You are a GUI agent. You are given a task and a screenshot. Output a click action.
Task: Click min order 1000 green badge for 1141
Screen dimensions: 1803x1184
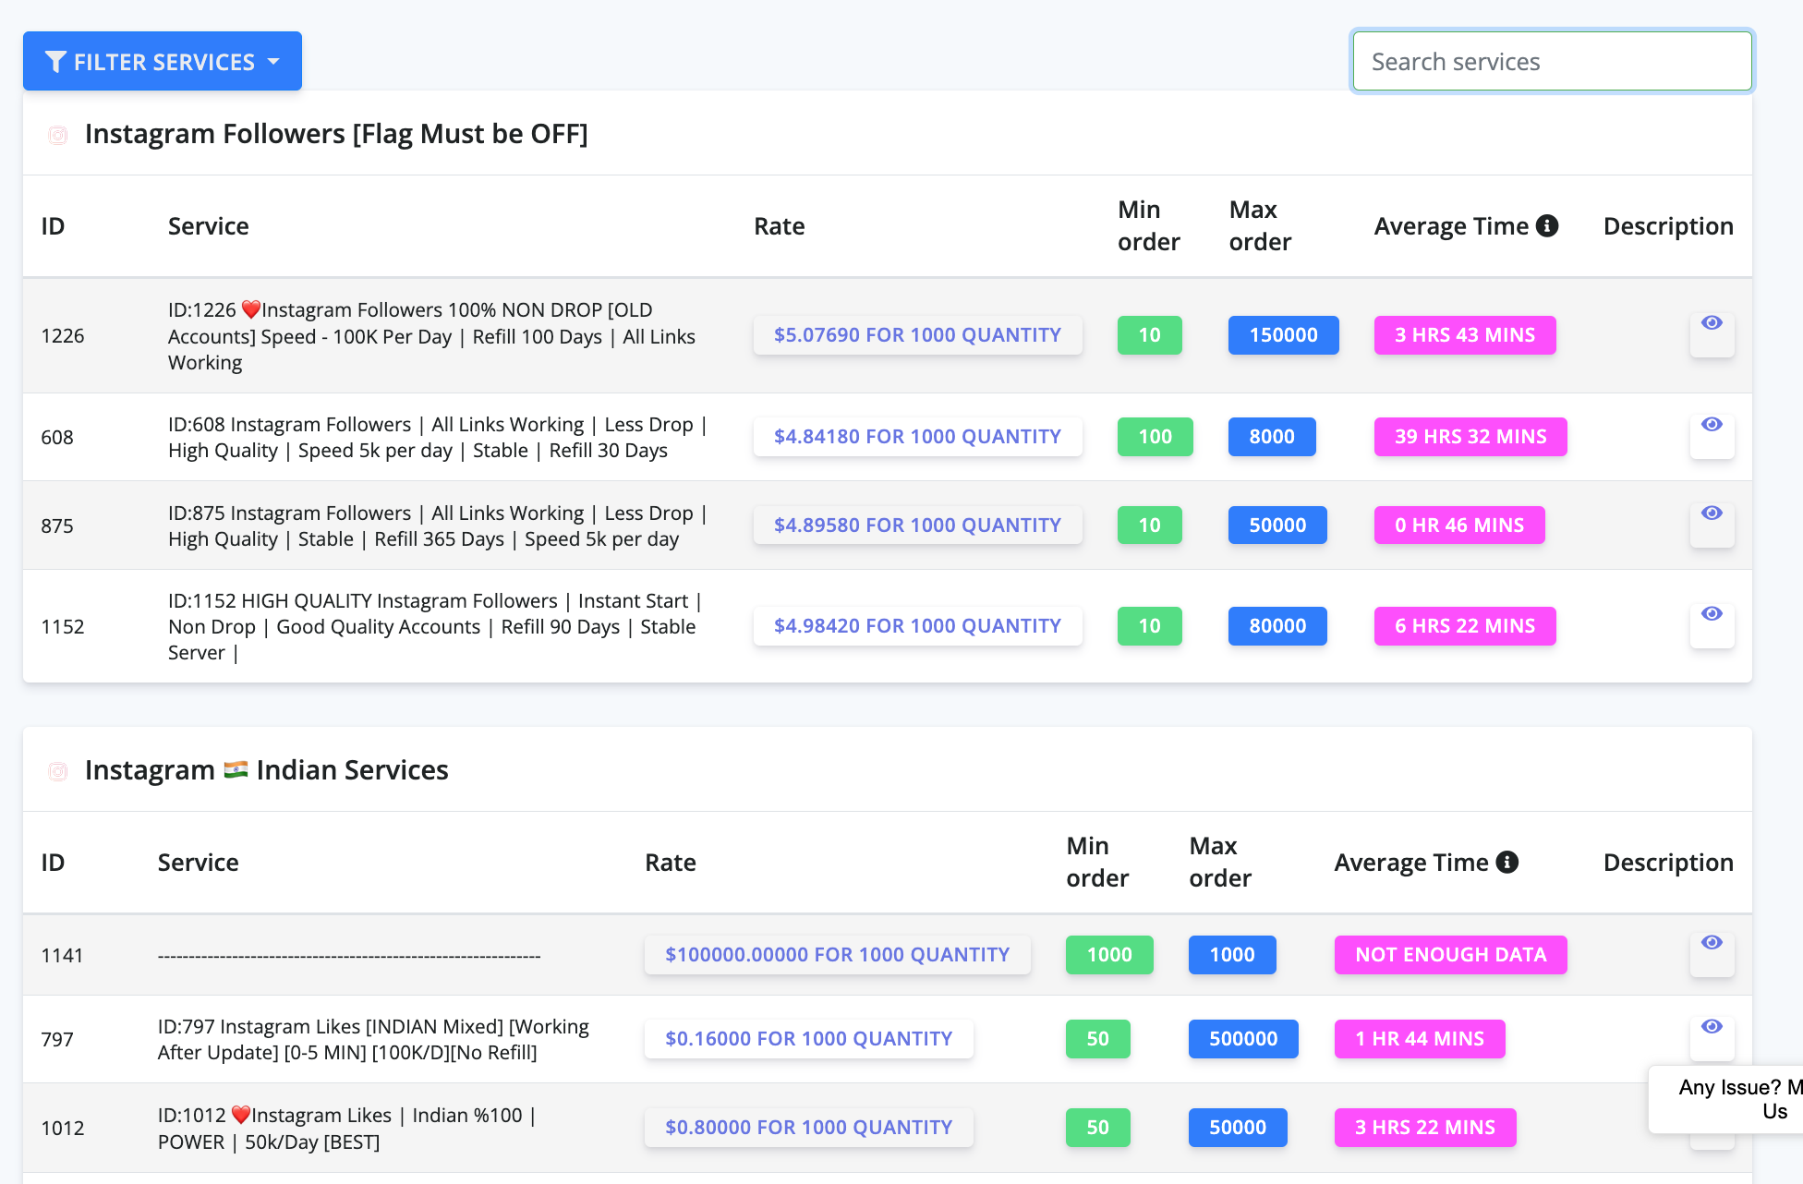[x=1109, y=955]
